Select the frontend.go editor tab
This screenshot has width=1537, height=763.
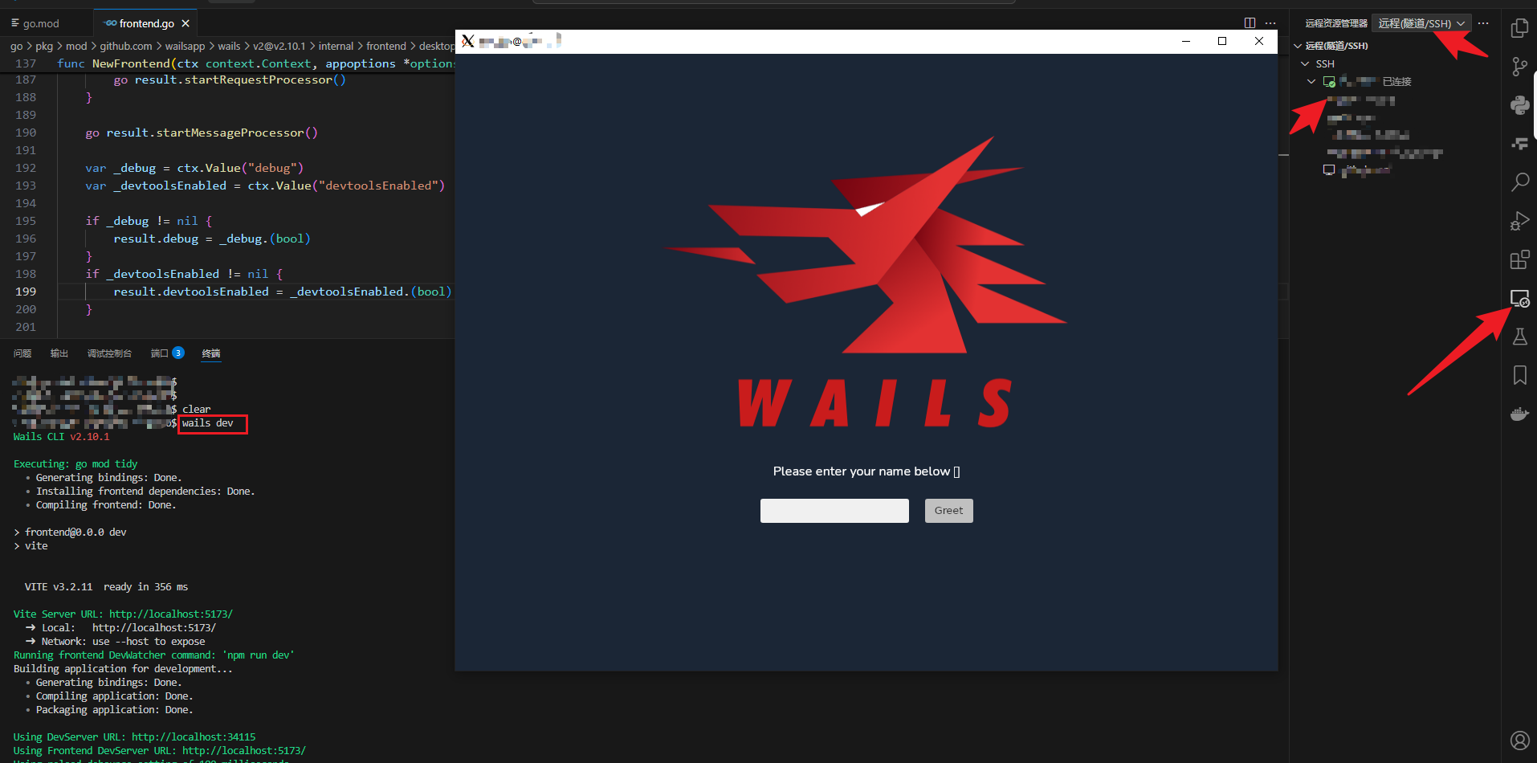point(145,23)
